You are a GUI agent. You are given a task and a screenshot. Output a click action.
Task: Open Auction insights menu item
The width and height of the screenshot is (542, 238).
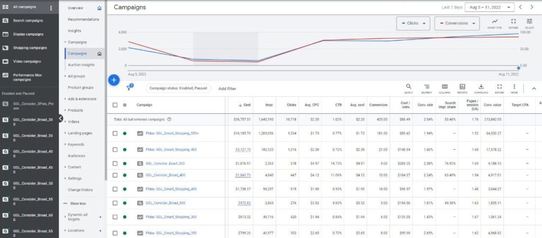(81, 65)
